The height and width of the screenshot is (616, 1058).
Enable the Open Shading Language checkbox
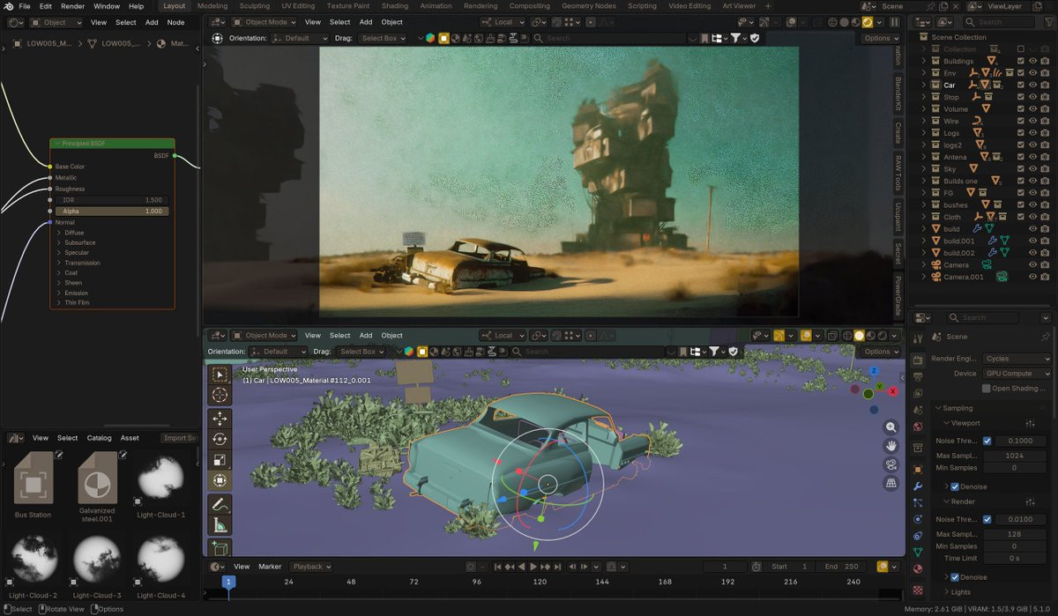pyautogui.click(x=986, y=388)
